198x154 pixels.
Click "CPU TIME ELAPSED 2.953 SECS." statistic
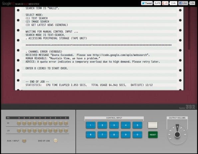pyautogui.click(x=67, y=85)
